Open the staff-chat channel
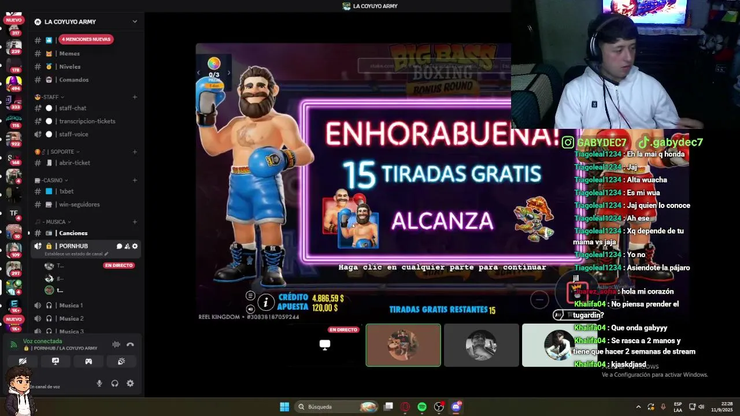 [86, 108]
